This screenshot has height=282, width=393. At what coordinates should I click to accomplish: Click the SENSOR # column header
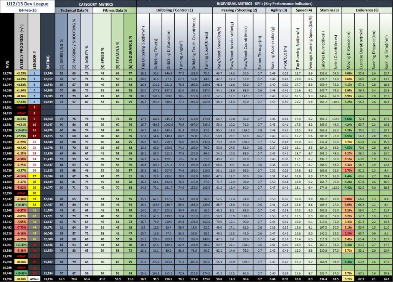(34, 42)
